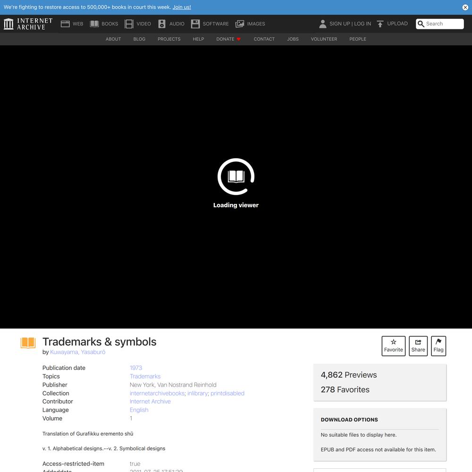This screenshot has height=472, width=472.
Task: Focus the Search input field
Action: pyautogui.click(x=440, y=24)
